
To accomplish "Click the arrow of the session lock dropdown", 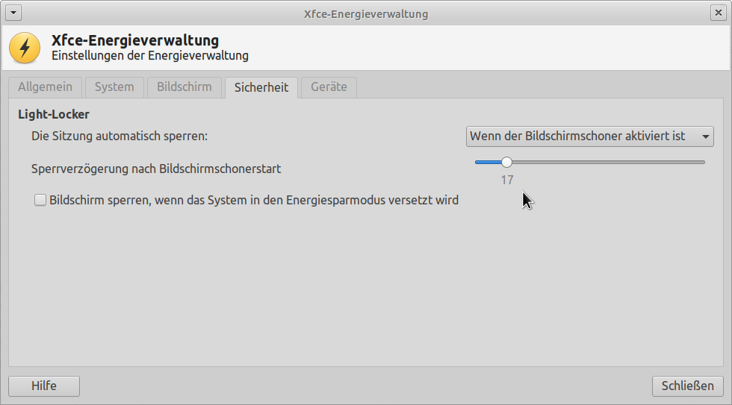I will click(704, 137).
